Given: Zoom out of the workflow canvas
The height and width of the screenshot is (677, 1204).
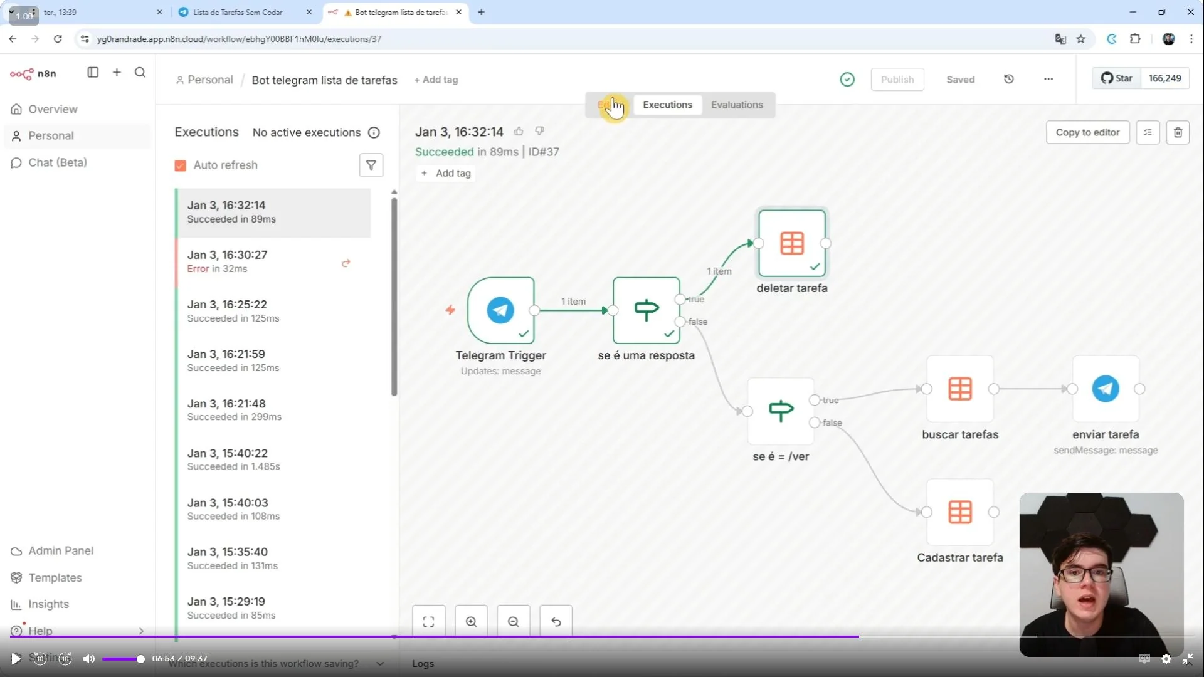Looking at the screenshot, I should tap(514, 622).
